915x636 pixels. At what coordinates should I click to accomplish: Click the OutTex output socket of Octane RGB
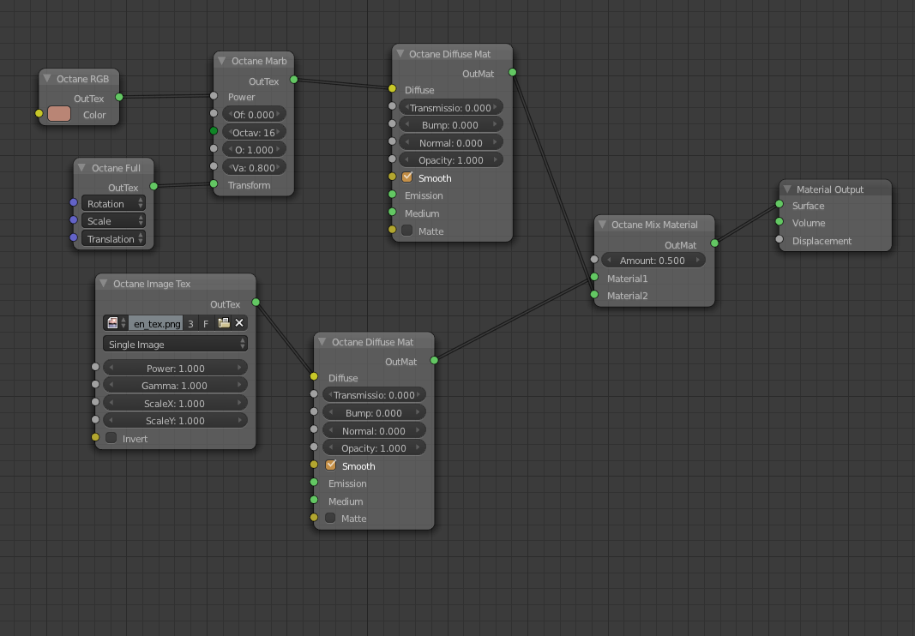119,97
